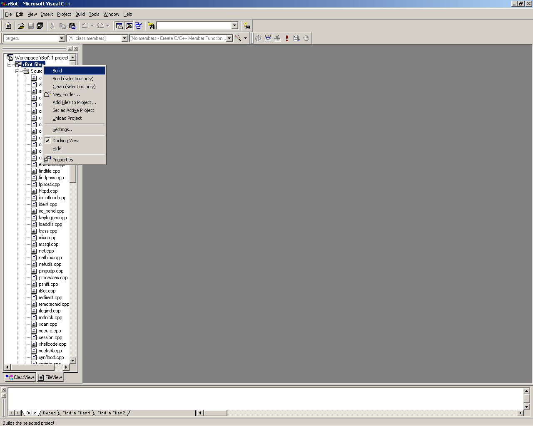This screenshot has height=426, width=533.
Task: Switch to the ClassView tab
Action: 20,377
